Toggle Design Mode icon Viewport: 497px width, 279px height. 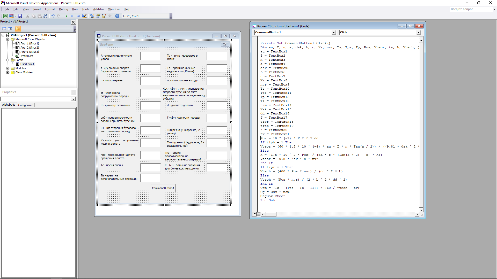click(84, 16)
